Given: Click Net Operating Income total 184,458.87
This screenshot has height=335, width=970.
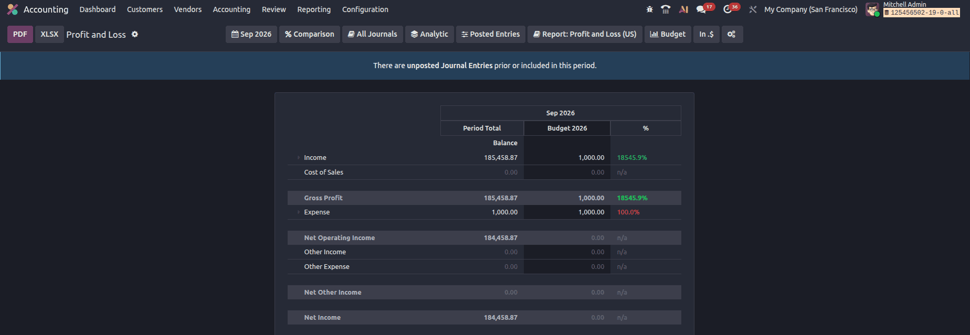Looking at the screenshot, I should point(501,238).
